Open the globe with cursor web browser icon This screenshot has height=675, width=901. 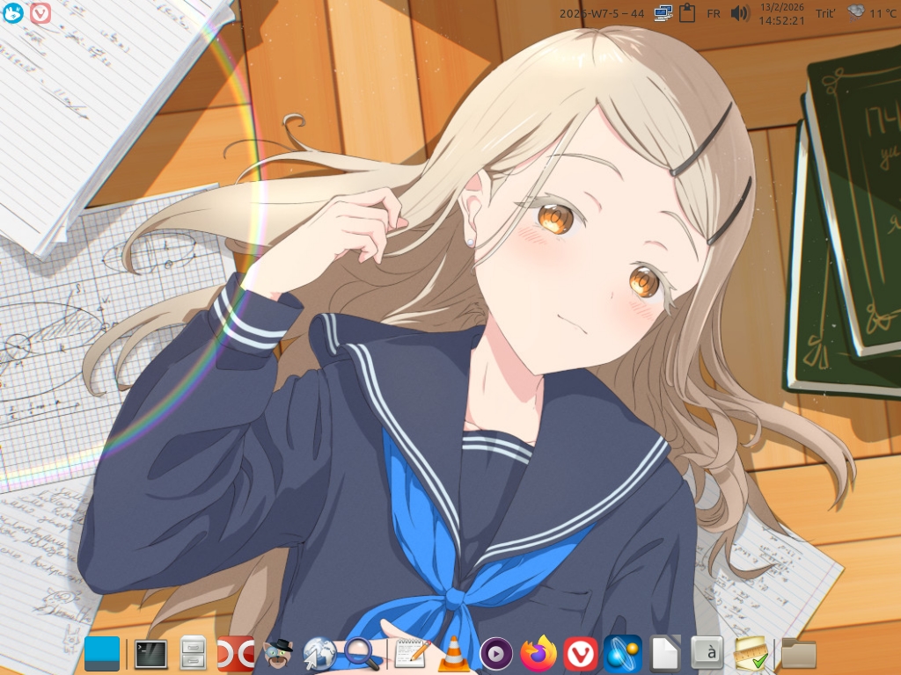pyautogui.click(x=320, y=654)
